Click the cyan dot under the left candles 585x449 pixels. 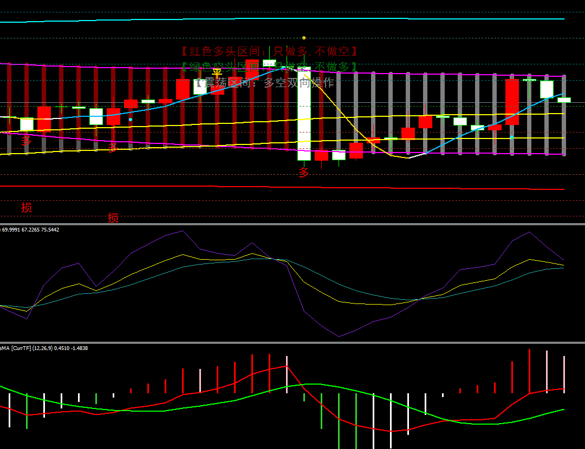click(x=131, y=119)
